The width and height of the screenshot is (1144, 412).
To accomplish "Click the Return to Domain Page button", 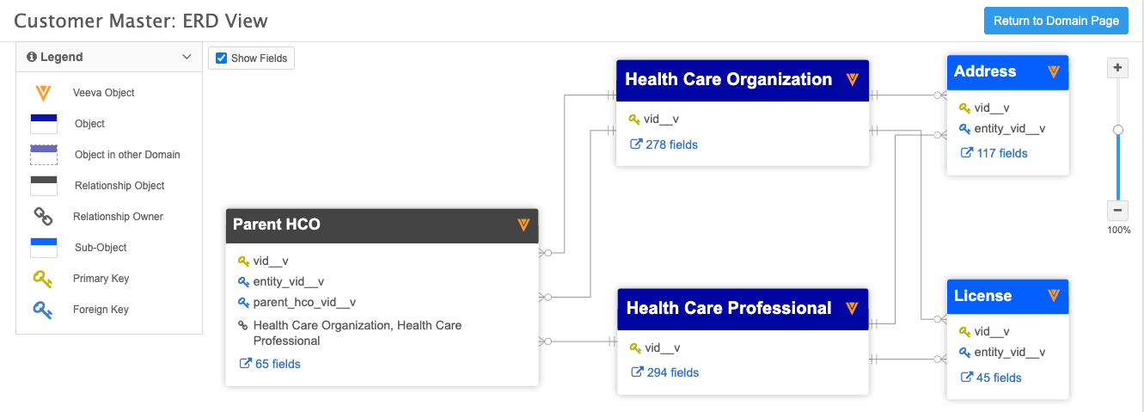I will point(1055,21).
